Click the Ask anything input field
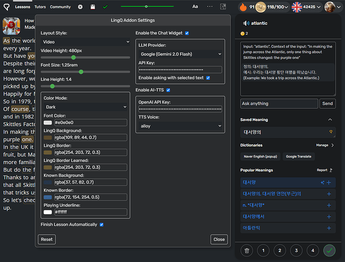The width and height of the screenshot is (345, 262). 279,103
